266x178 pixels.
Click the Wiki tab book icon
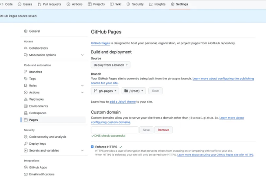pos(112,4)
